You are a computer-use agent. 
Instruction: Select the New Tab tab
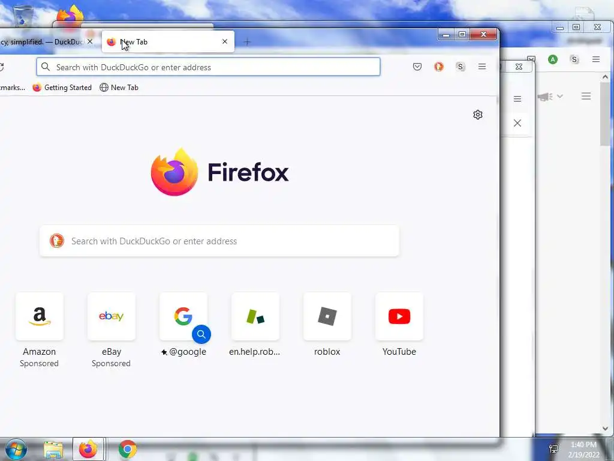coord(168,41)
